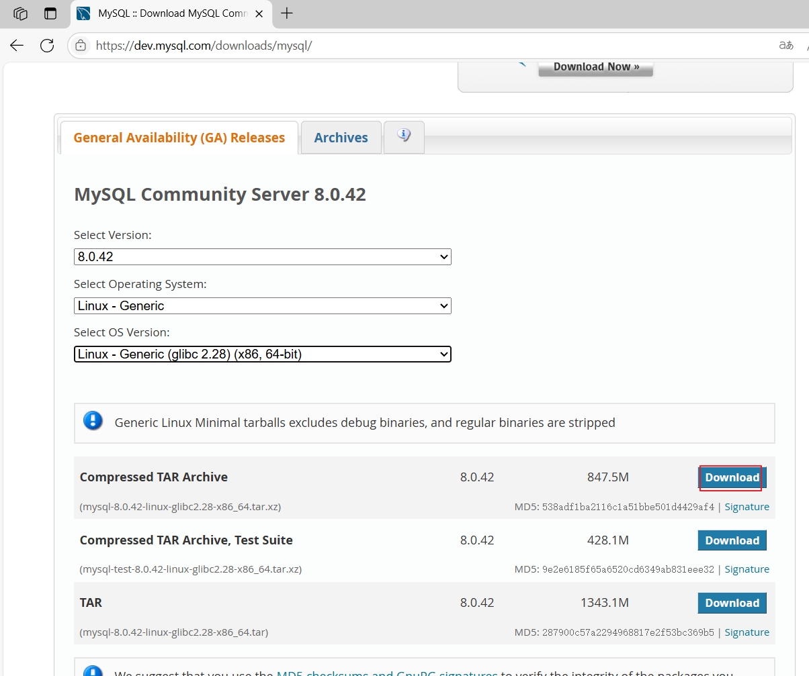Click MD5 hash 538adf1ba2116c1a51bbe501d4429af4
Viewport: 809px width, 676px height.
pyautogui.click(x=628, y=507)
